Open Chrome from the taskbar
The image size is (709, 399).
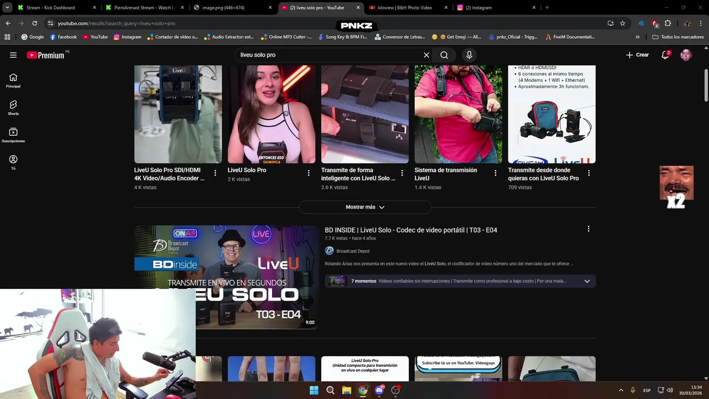362,390
